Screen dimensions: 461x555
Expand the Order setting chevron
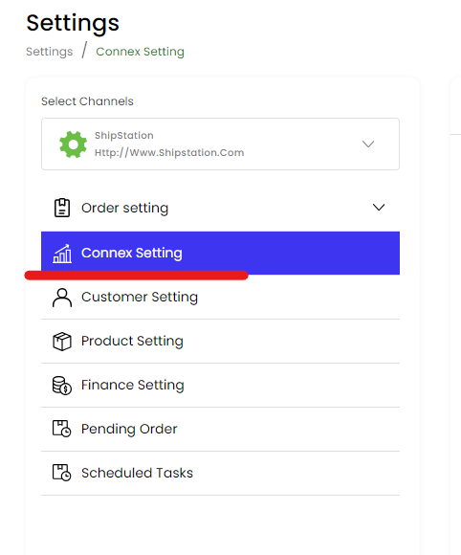click(379, 208)
